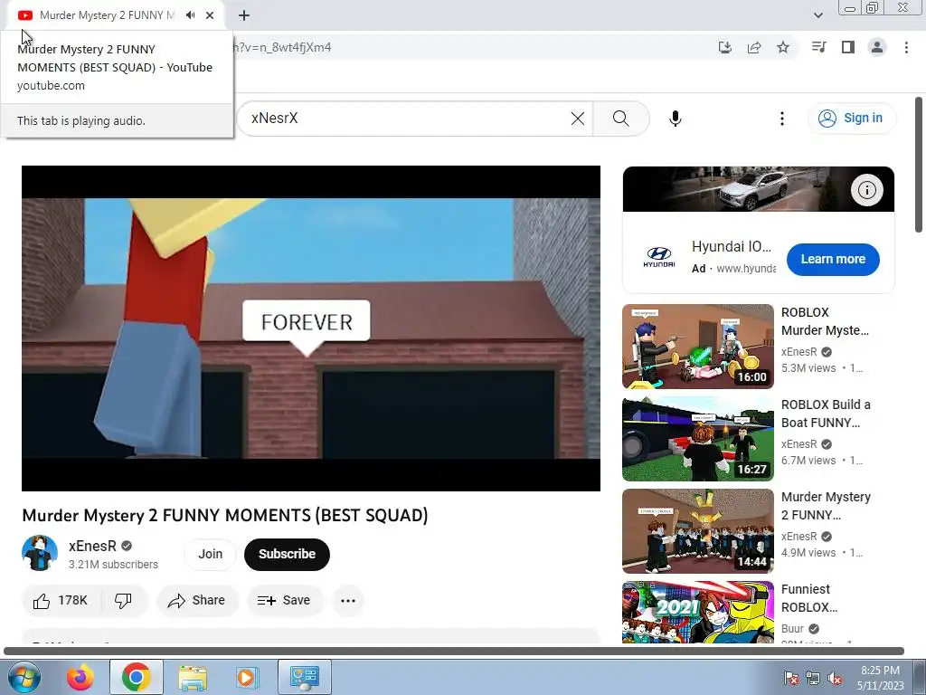Open the 14:44 Murder Mystery 2 thumbnail
The height and width of the screenshot is (695, 926).
(x=697, y=530)
